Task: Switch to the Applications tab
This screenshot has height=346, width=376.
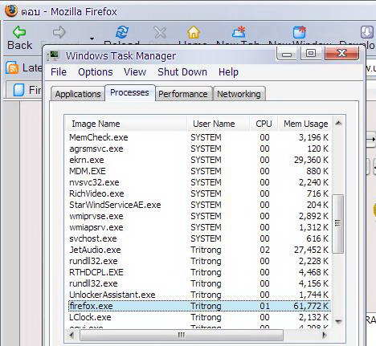Action: point(78,94)
